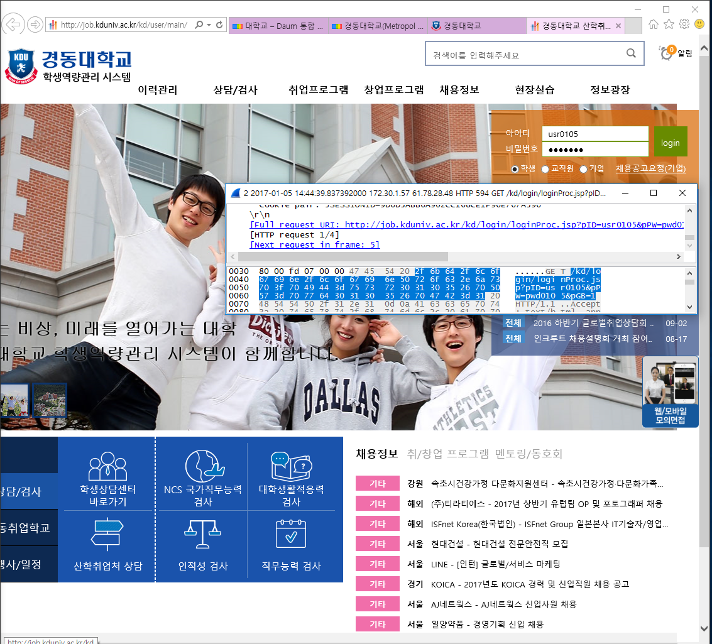This screenshot has width=712, height=644.
Task: Click the 웹/모바일 모의면접 banner
Action: pyautogui.click(x=671, y=391)
